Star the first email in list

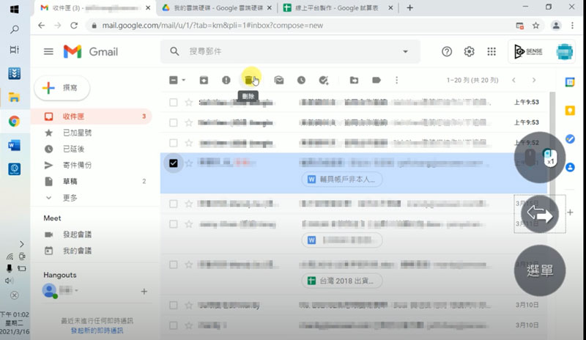point(189,102)
